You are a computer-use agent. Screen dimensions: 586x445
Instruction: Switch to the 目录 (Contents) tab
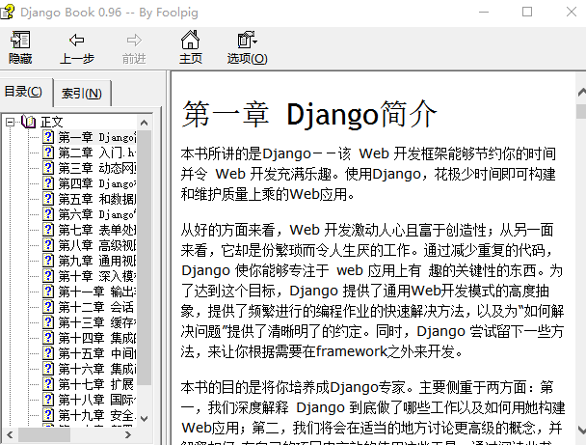tap(24, 92)
